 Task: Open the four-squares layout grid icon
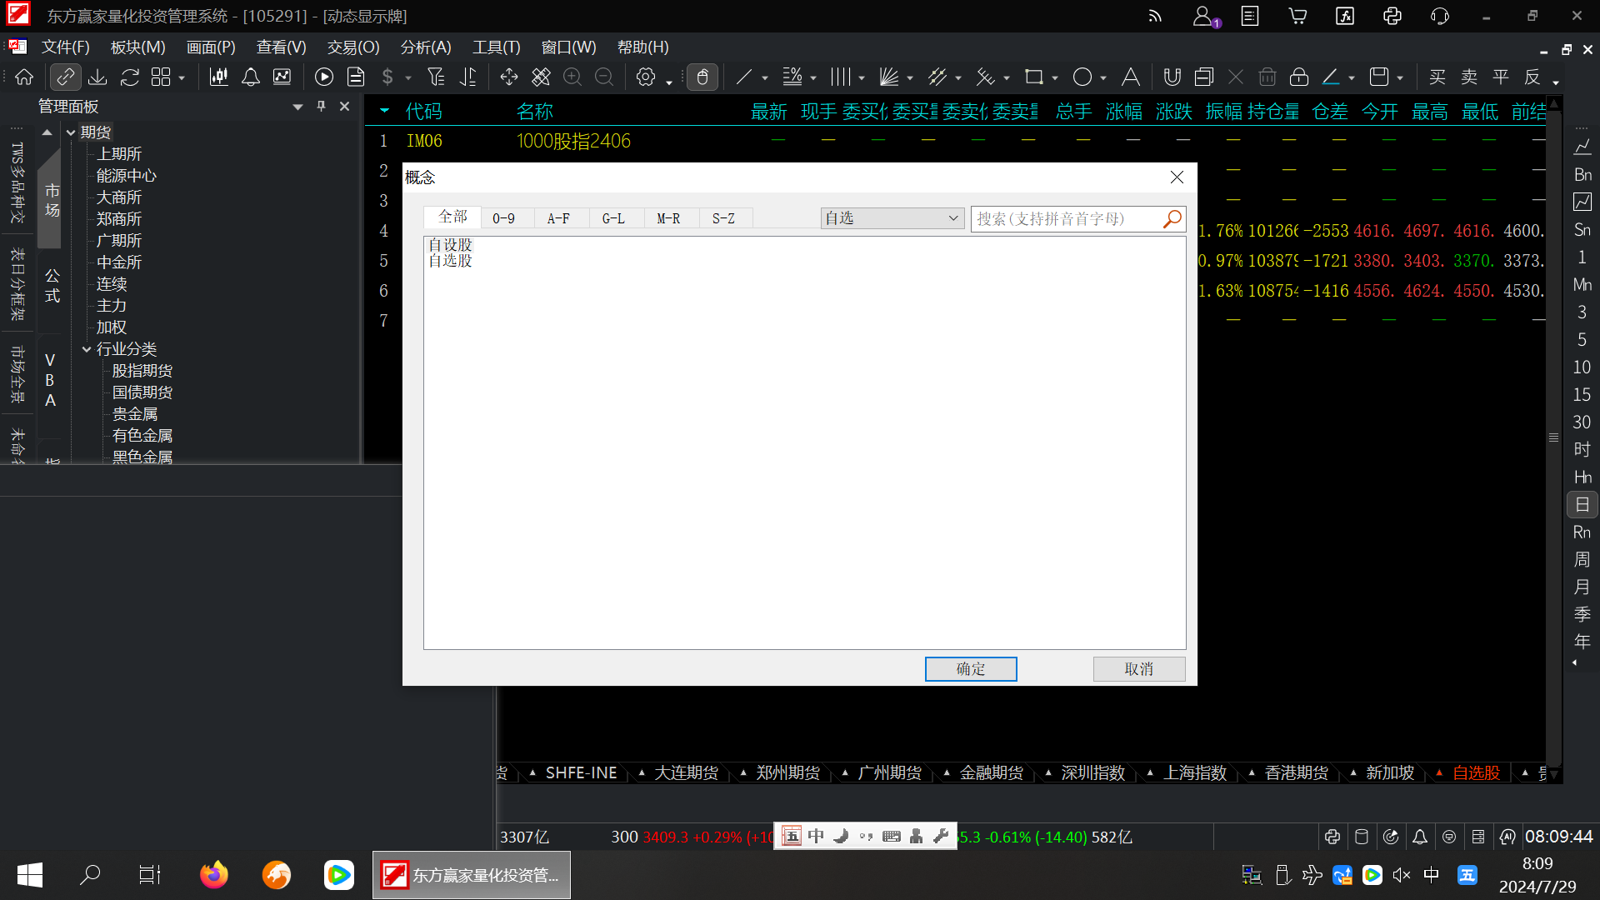[161, 77]
